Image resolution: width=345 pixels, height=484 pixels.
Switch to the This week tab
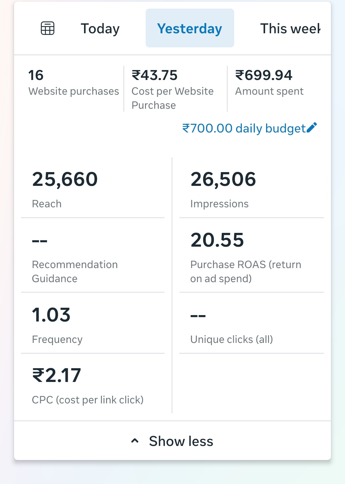(x=290, y=28)
